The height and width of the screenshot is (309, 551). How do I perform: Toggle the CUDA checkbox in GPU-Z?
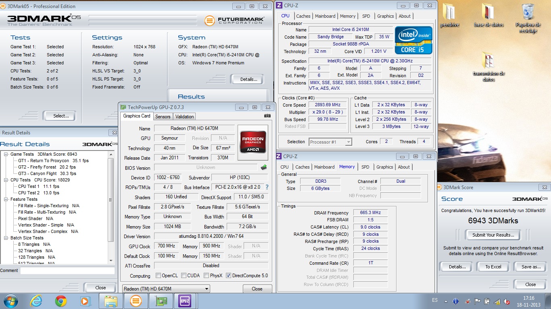[x=184, y=276]
